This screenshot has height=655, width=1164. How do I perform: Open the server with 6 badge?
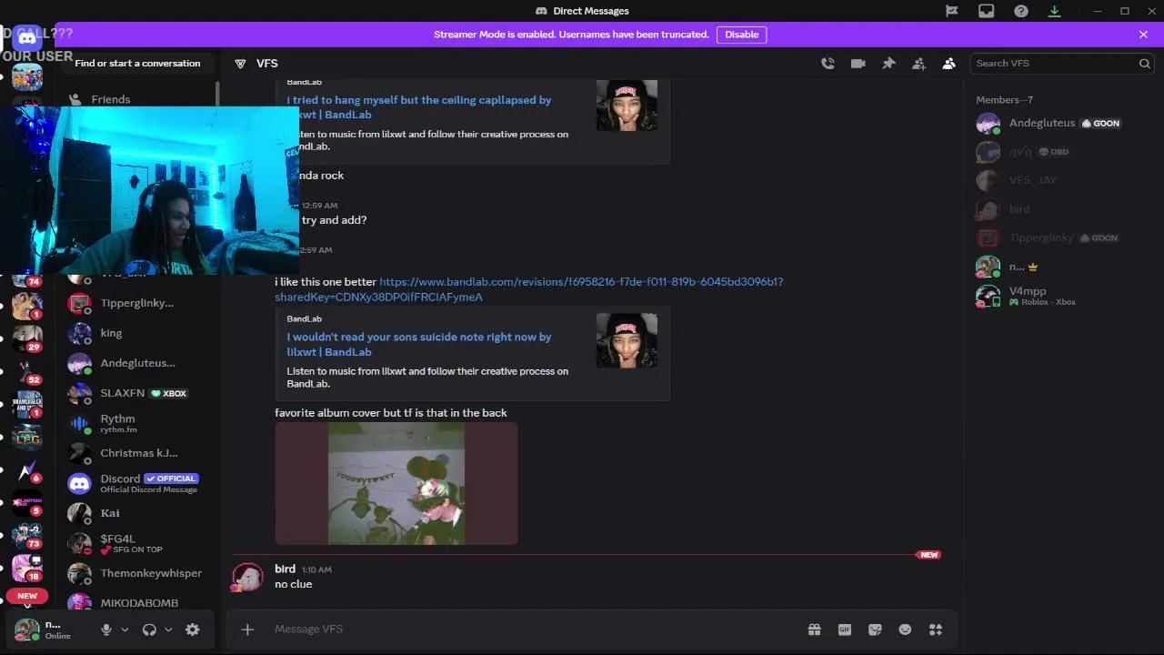tap(26, 470)
